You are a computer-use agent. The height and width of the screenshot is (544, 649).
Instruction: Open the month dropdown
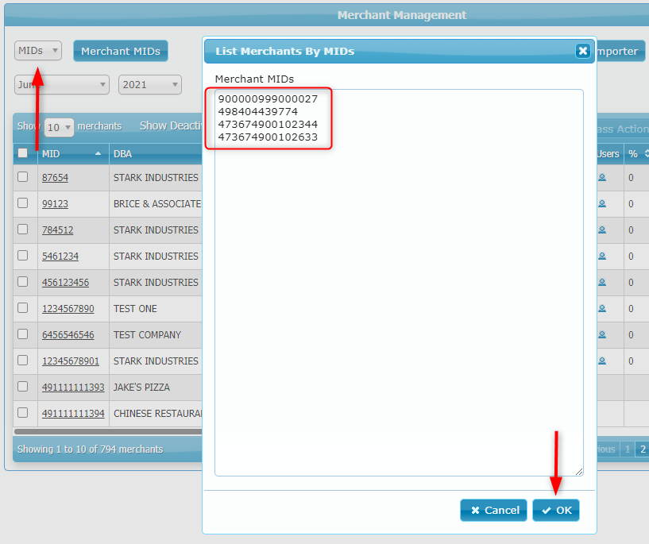pos(62,85)
